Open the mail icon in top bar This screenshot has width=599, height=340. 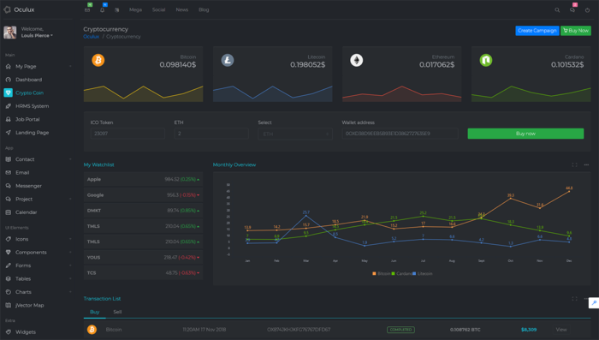tap(87, 10)
